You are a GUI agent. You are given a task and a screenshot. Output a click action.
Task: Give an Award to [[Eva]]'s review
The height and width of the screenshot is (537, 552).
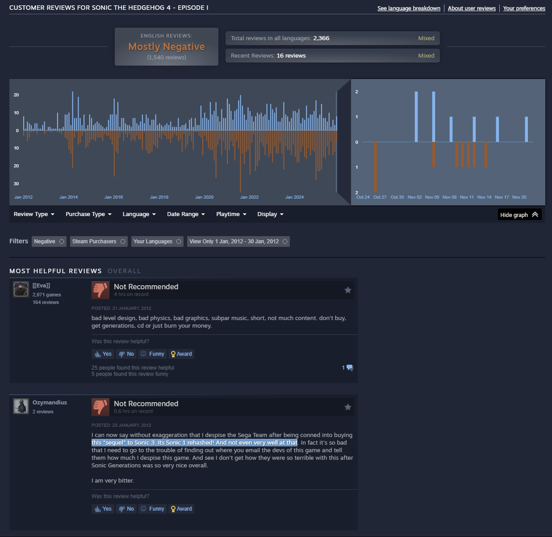click(x=181, y=354)
